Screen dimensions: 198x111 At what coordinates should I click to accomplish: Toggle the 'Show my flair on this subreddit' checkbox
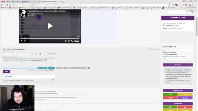[164, 56]
